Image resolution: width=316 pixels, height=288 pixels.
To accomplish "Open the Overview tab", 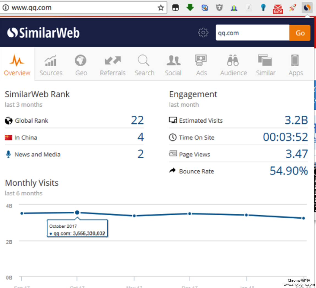I will [x=17, y=64].
